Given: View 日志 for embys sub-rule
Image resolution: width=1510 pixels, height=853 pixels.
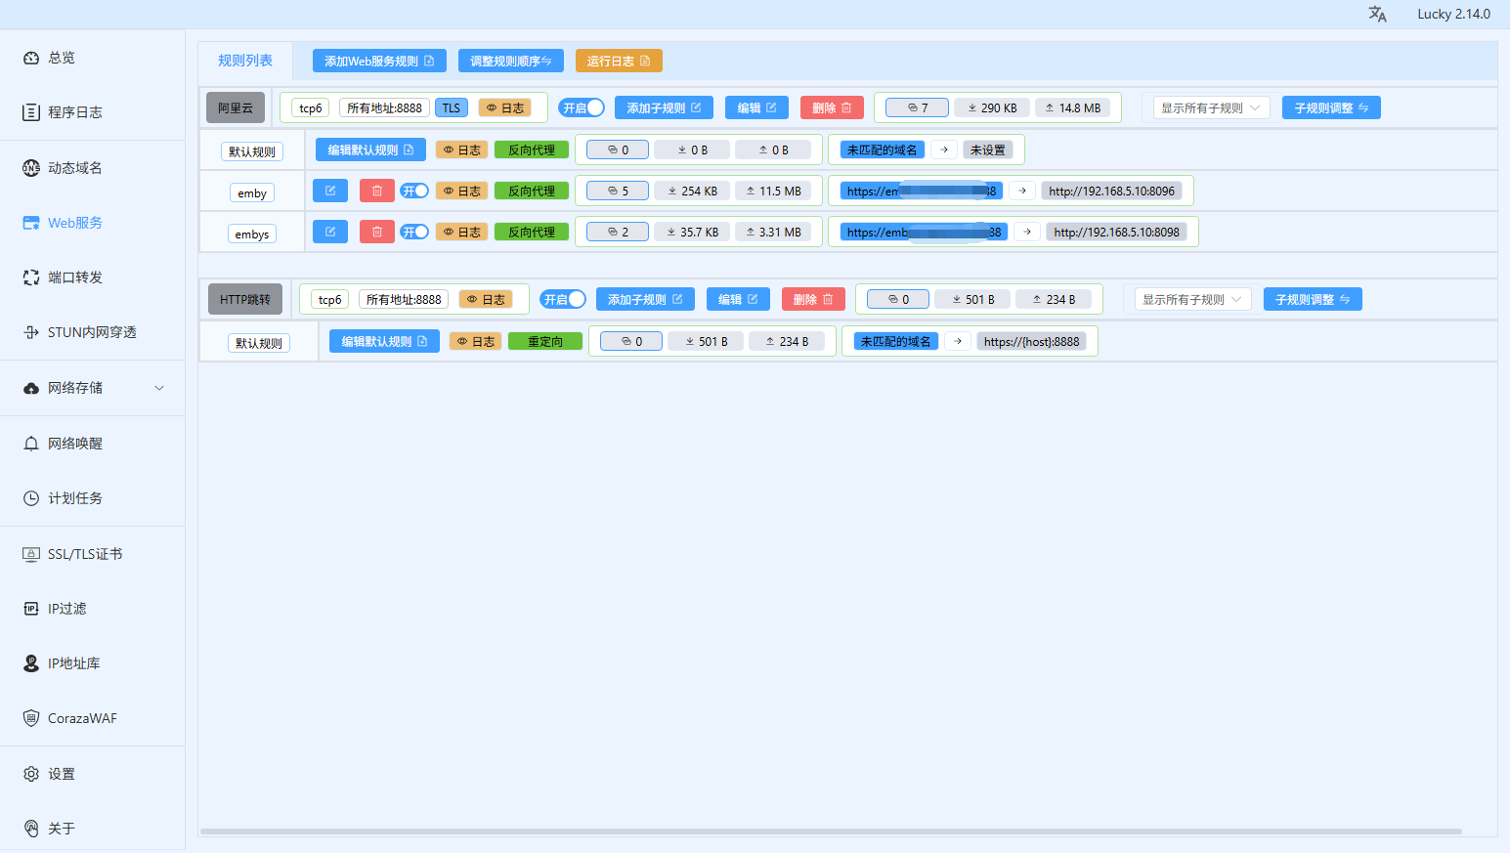Looking at the screenshot, I should [x=461, y=232].
